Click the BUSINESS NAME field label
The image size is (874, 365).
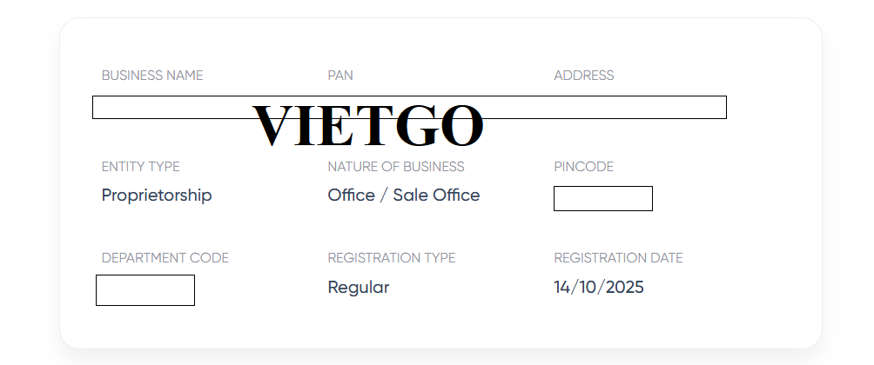pos(152,76)
